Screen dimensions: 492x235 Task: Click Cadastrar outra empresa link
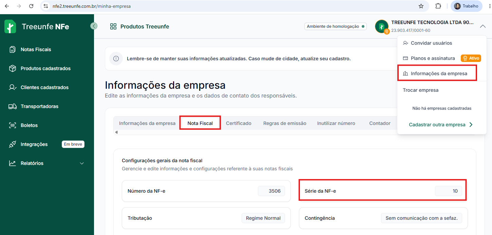click(437, 125)
